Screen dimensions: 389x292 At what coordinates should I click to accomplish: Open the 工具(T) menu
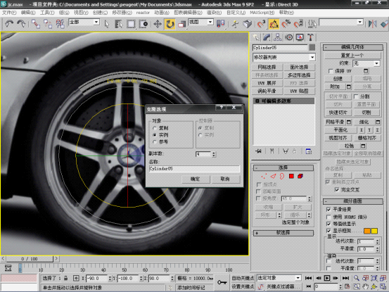point(47,13)
